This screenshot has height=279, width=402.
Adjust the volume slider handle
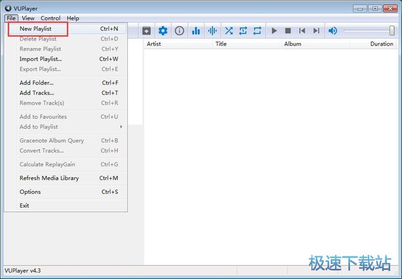[x=392, y=31]
